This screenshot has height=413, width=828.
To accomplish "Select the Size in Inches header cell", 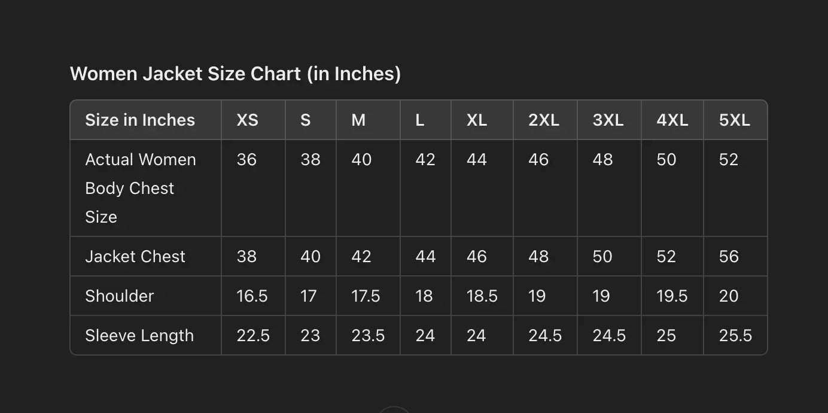I will (x=140, y=120).
